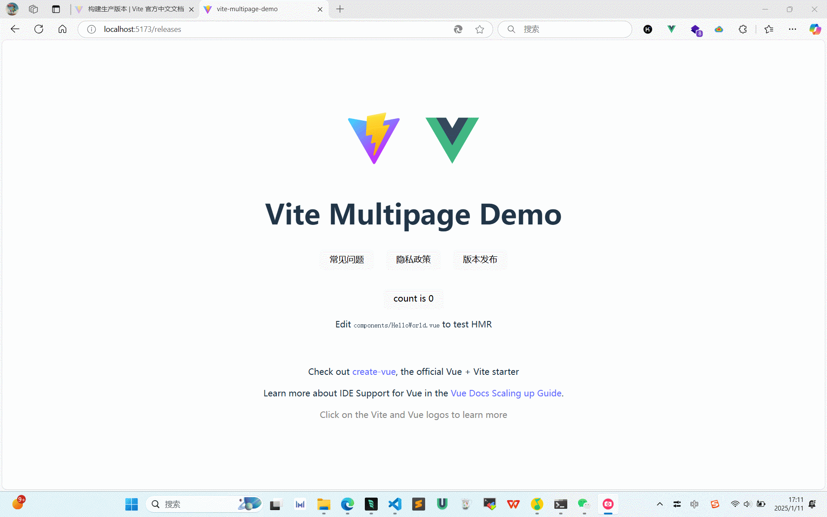Screen dimensions: 827x517
Task: Open the volume control tray icon
Action: tap(748, 504)
